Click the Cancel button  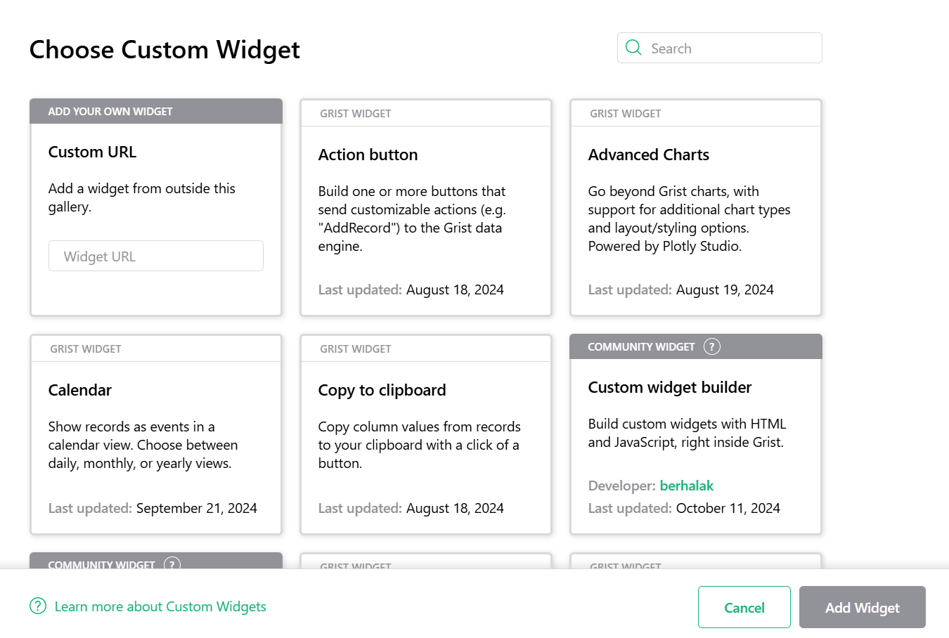coord(744,607)
